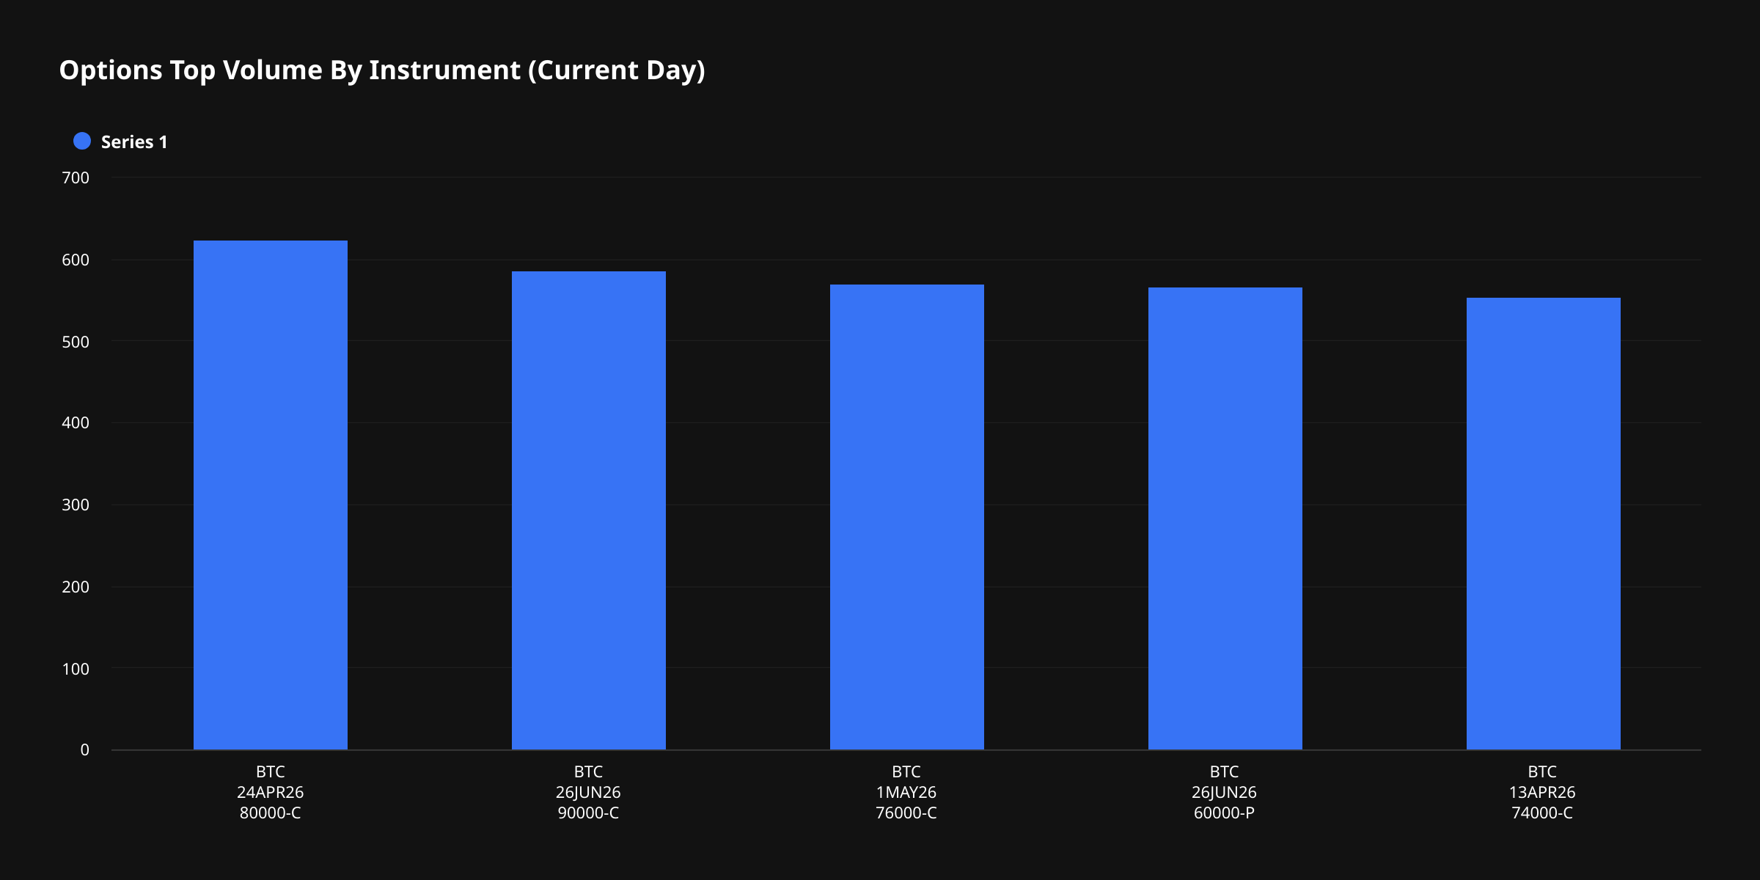Image resolution: width=1760 pixels, height=880 pixels.
Task: Click the 100 y-axis tick label
Action: (x=76, y=669)
